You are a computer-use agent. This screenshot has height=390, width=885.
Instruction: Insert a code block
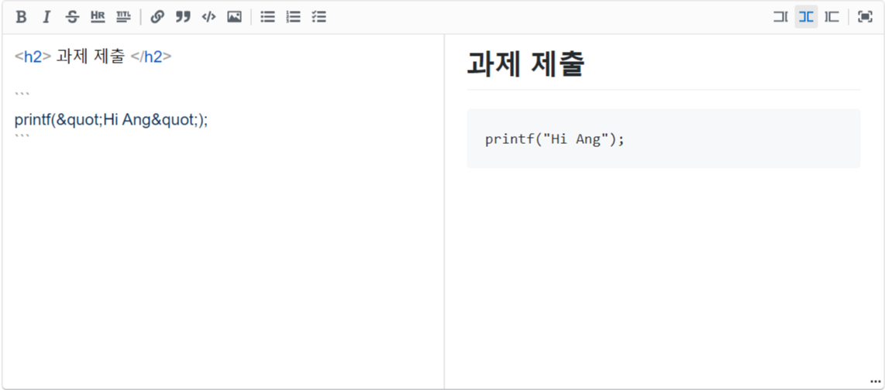pyautogui.click(x=208, y=17)
